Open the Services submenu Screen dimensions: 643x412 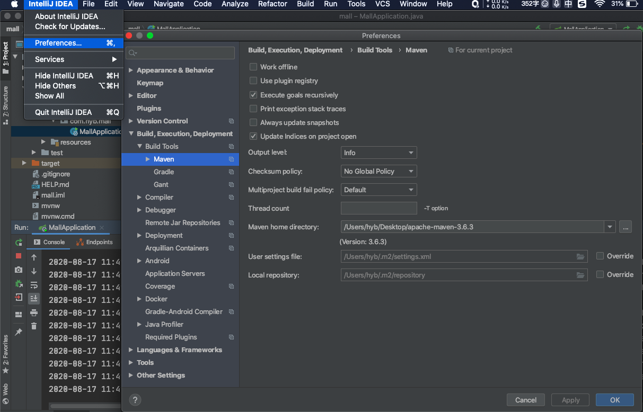coord(74,59)
